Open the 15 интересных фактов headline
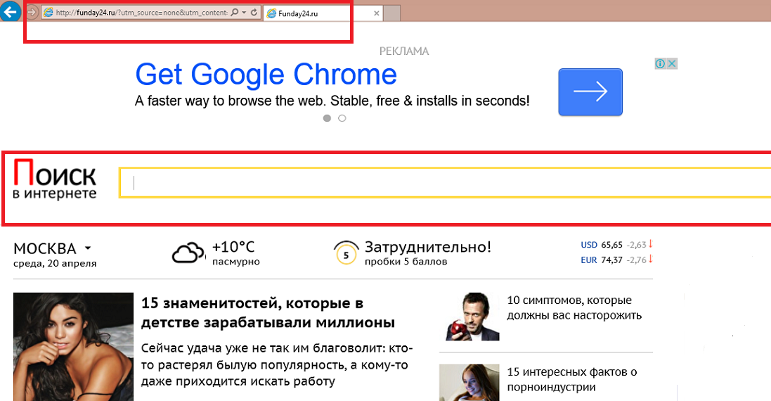 coord(572,379)
